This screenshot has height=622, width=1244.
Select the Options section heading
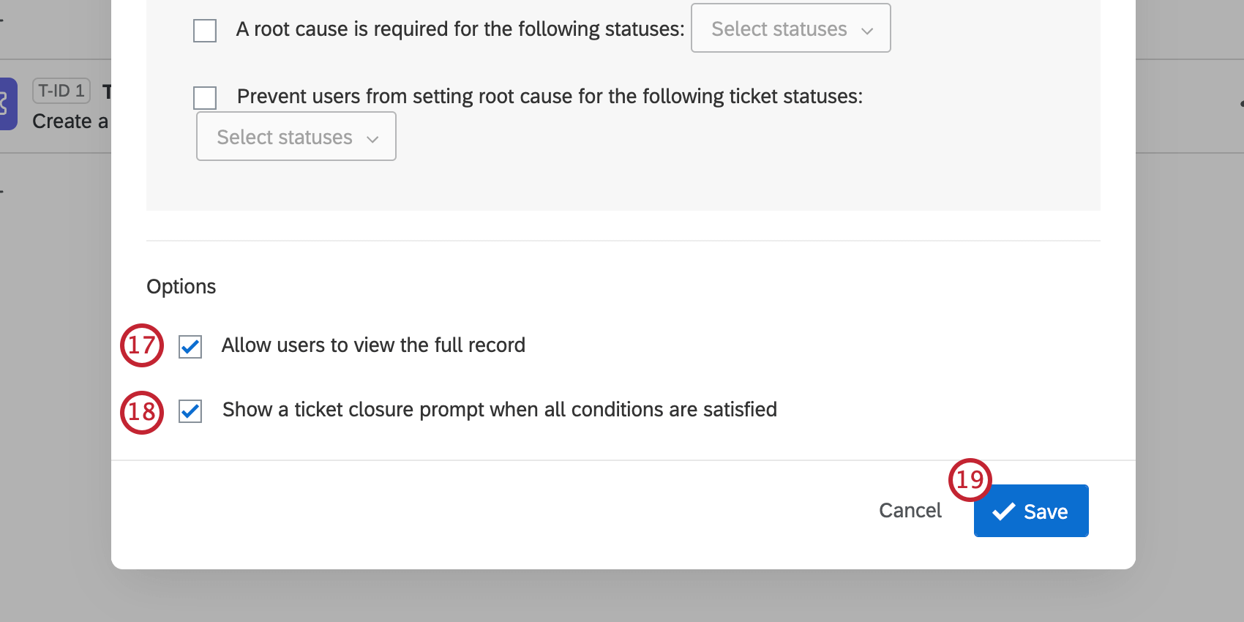tap(181, 286)
